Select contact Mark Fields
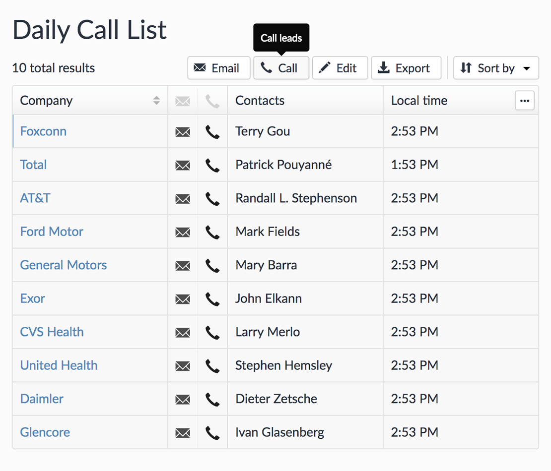 pos(268,232)
